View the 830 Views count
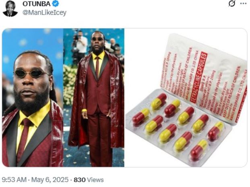The image size is (250, 187). pos(89,180)
